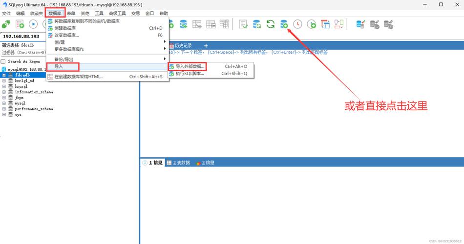Expand the hnyxgl database node
This screenshot has height=244, width=464.
click(x=4, y=86)
